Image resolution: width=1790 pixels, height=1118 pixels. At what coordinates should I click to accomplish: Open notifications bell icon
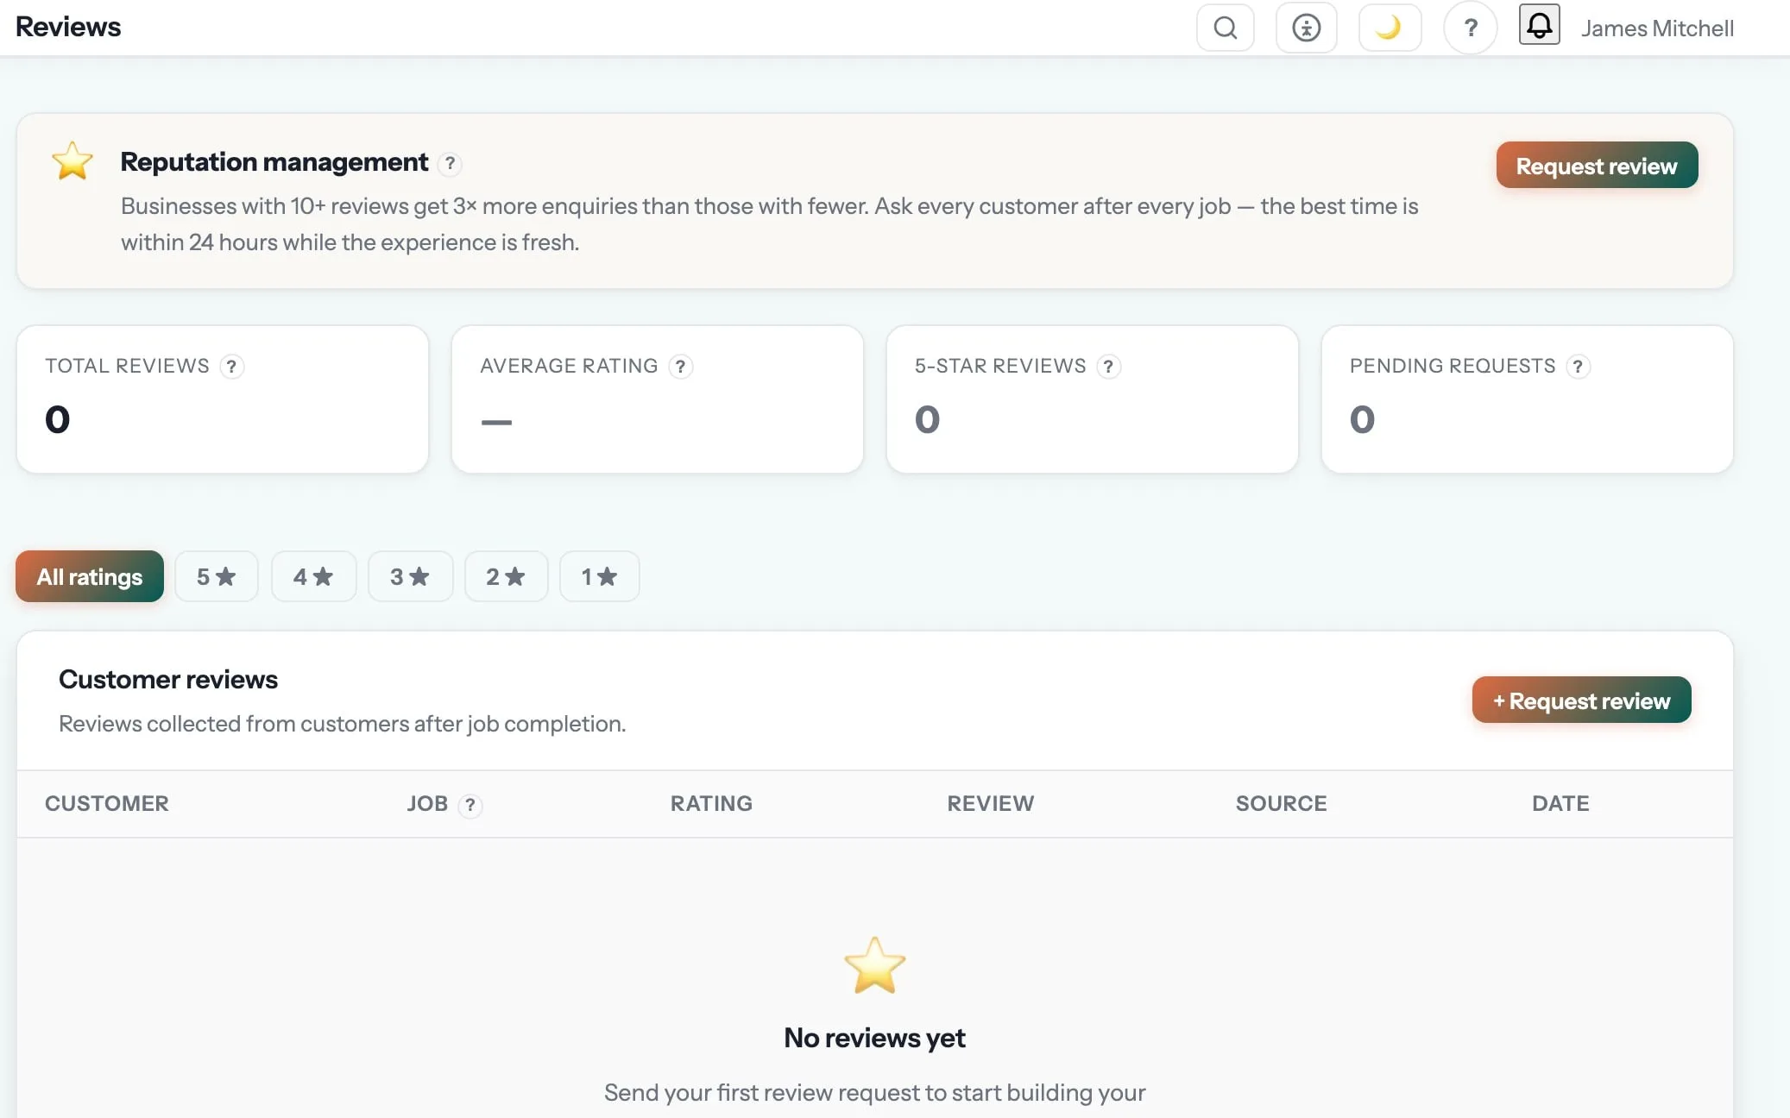click(x=1539, y=24)
